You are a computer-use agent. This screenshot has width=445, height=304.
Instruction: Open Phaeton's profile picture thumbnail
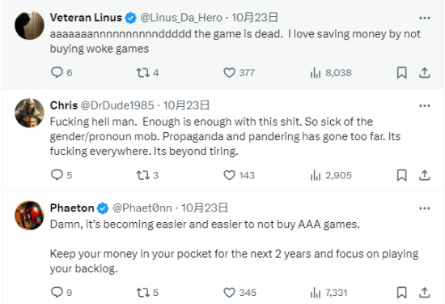29,216
